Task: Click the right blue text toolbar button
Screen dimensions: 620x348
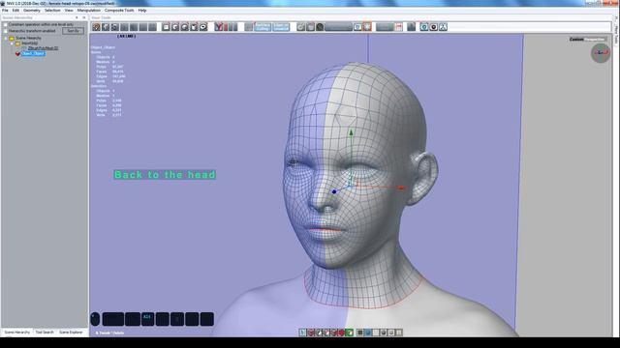Action: click(281, 27)
